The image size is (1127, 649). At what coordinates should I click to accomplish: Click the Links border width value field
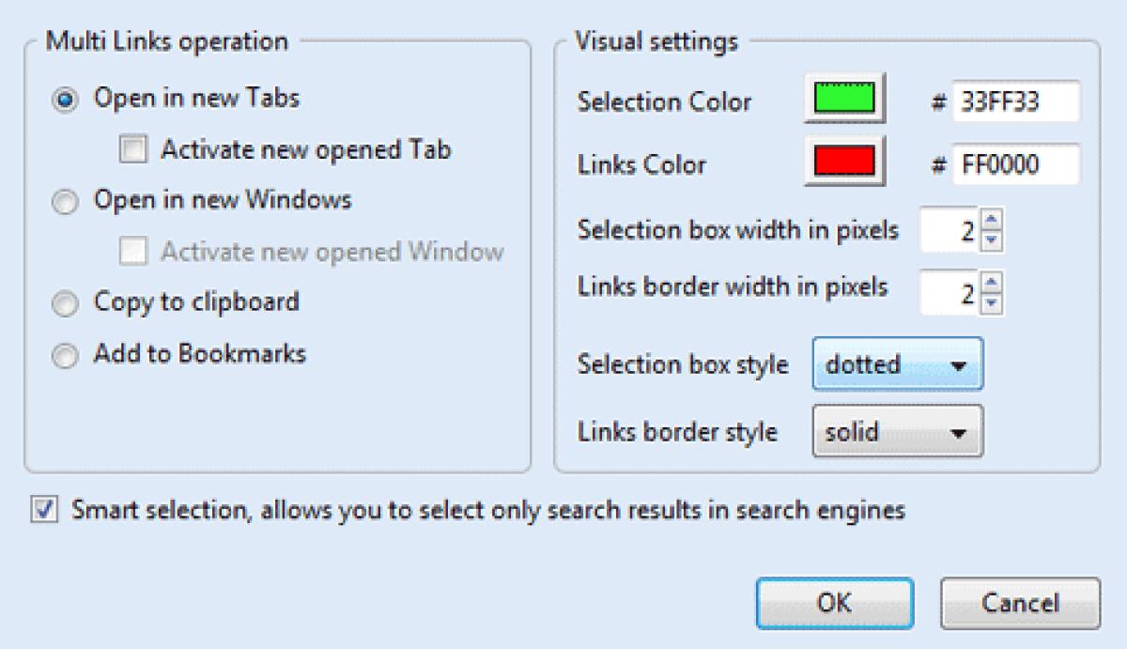coord(952,293)
